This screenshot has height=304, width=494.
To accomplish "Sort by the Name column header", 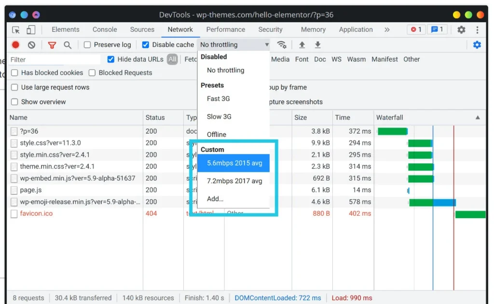I will point(75,118).
